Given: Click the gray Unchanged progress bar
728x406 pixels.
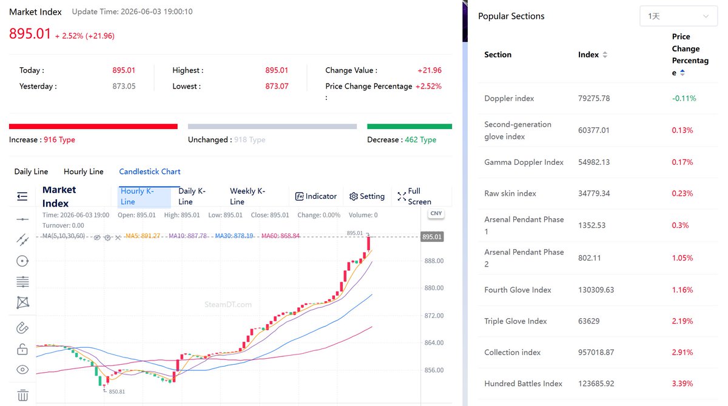Looking at the screenshot, I should [x=272, y=127].
